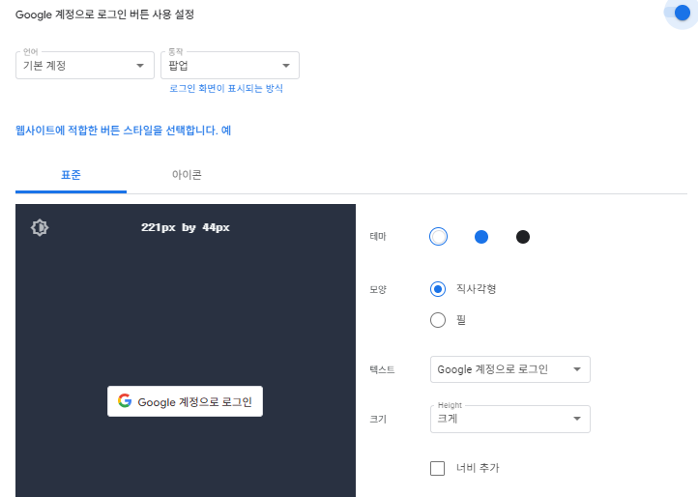Select the black theme swatch
Image resolution: width=698 pixels, height=497 pixels.
523,237
